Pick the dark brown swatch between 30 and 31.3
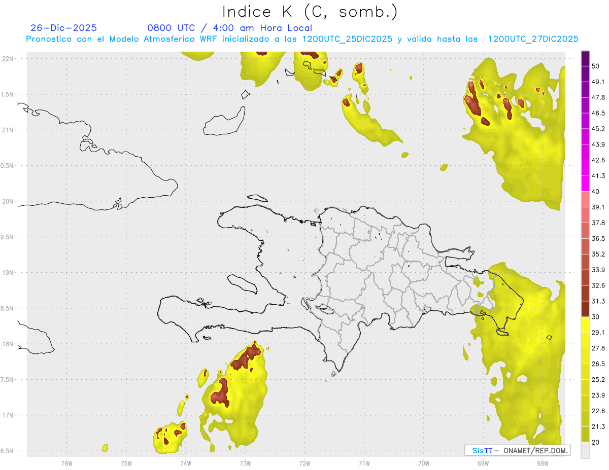Screen dimensions: 609x470 point(585,309)
